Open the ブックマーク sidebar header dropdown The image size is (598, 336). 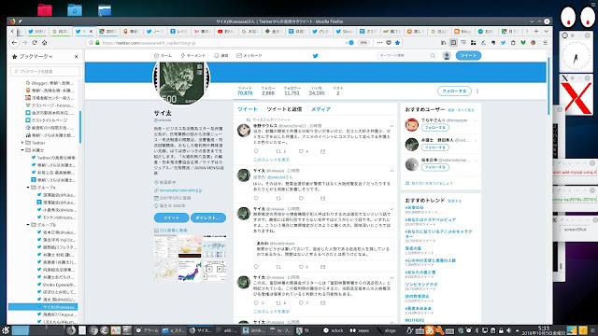(x=36, y=56)
